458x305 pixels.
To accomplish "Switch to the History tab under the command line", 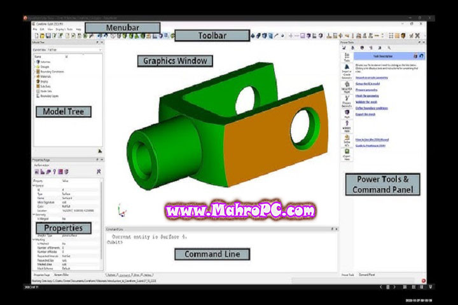I will 147,275.
